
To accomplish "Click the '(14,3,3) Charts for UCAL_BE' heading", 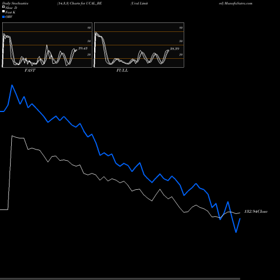I will pos(80,3).
